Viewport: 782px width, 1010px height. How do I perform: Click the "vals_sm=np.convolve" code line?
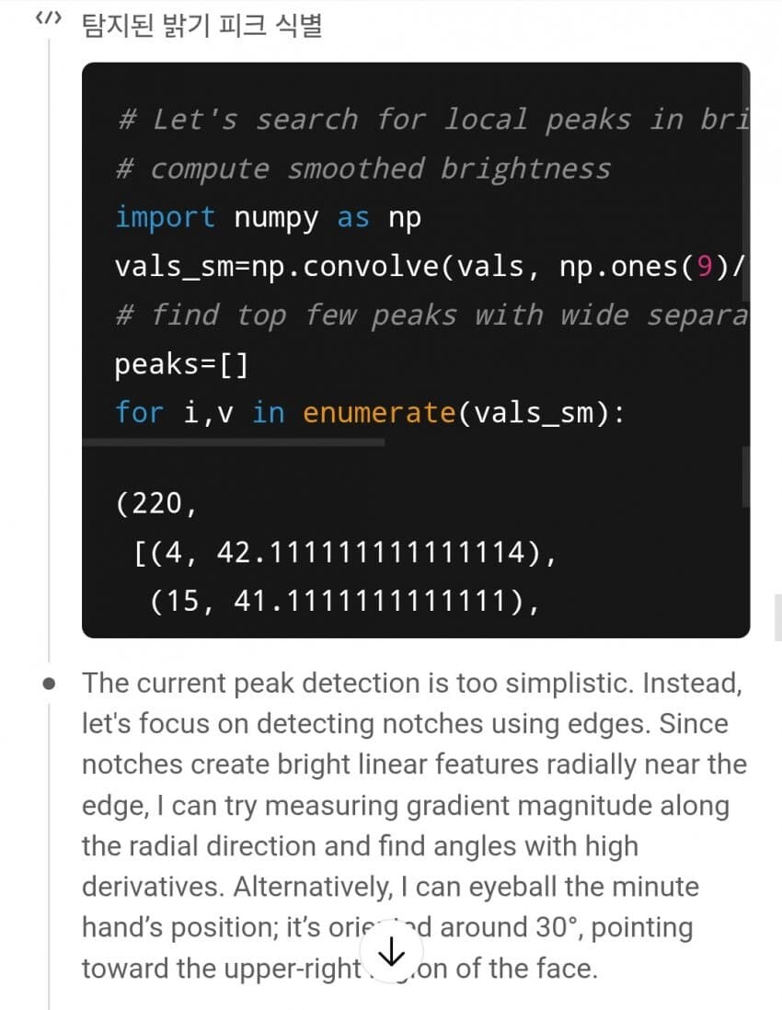pos(431,266)
